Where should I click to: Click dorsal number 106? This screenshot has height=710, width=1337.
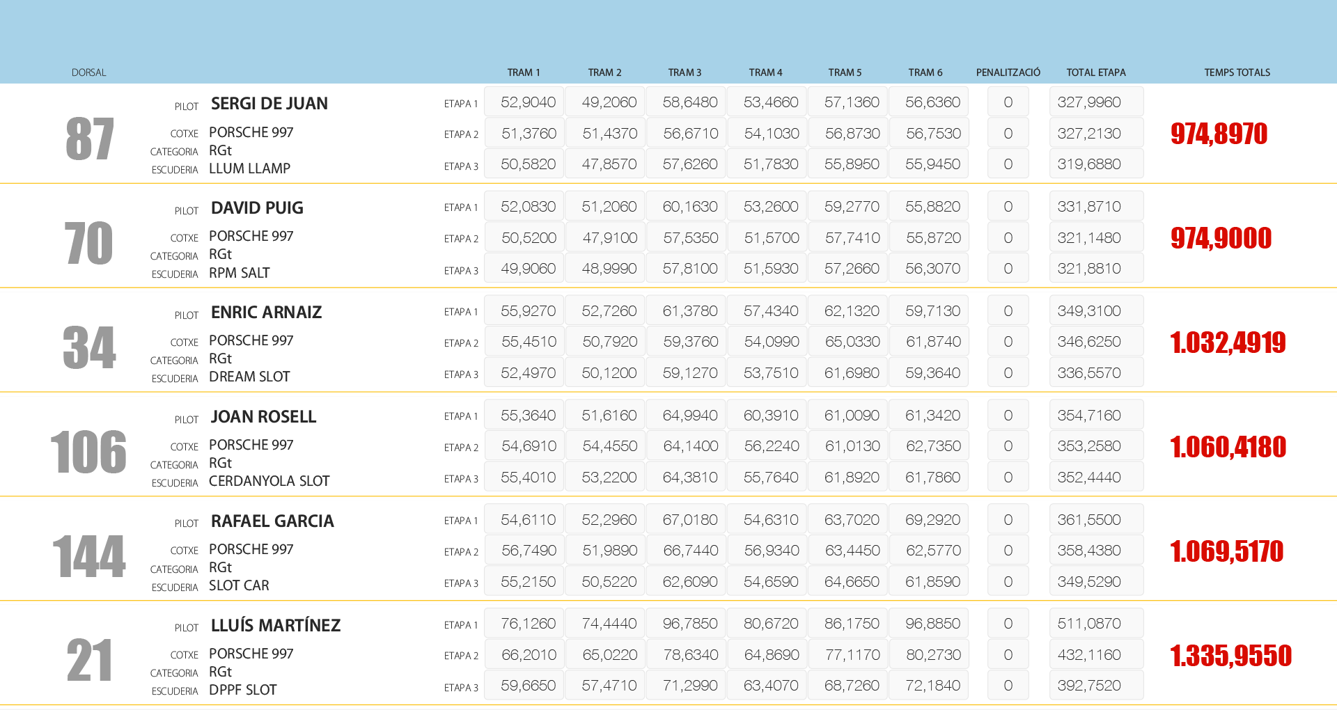point(88,452)
